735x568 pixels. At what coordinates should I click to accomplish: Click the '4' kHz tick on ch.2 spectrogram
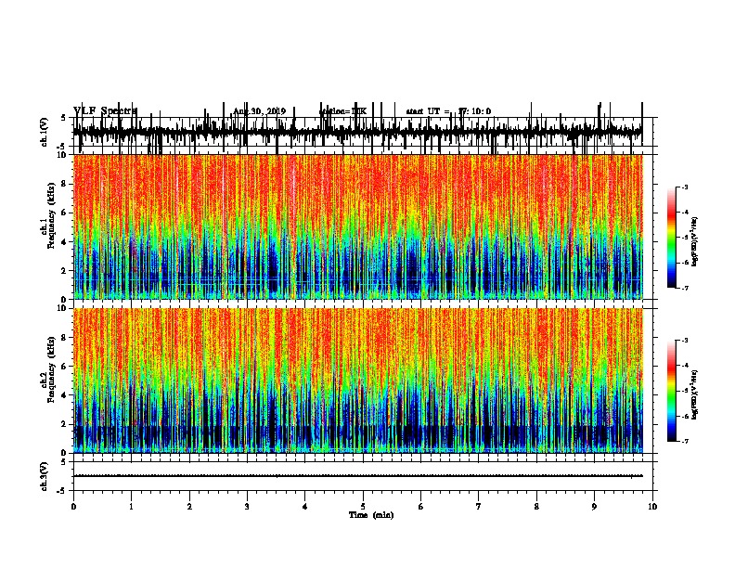click(x=64, y=395)
